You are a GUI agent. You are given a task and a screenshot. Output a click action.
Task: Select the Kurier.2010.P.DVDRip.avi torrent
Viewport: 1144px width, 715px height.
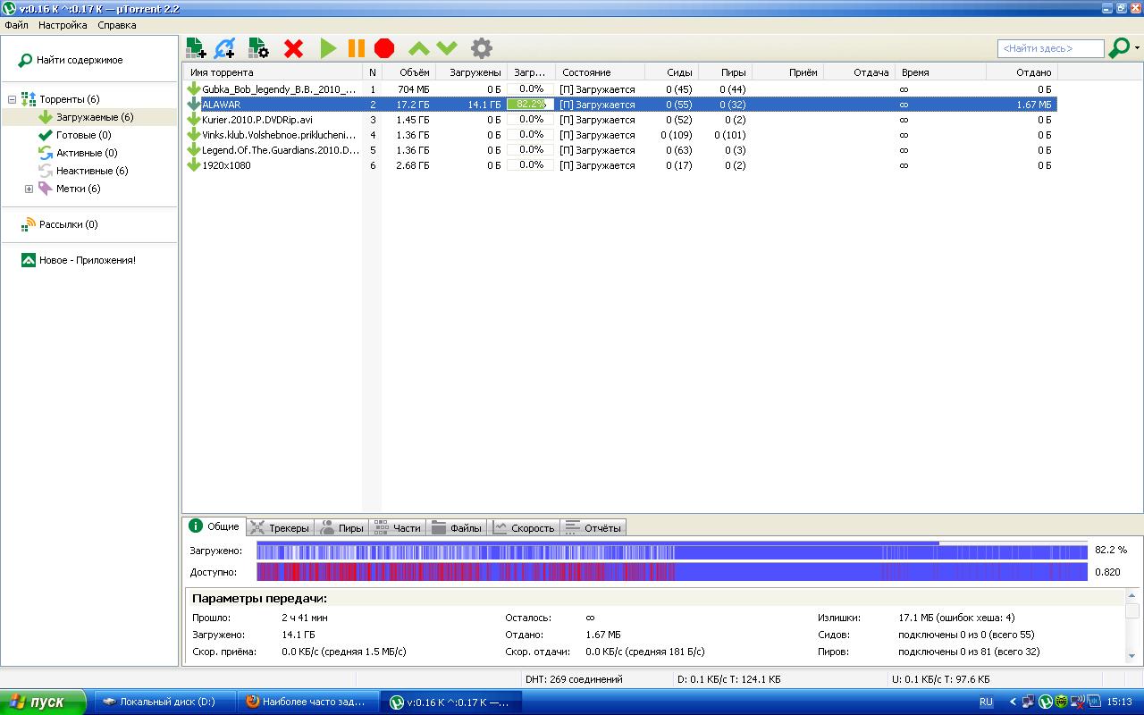point(620,120)
